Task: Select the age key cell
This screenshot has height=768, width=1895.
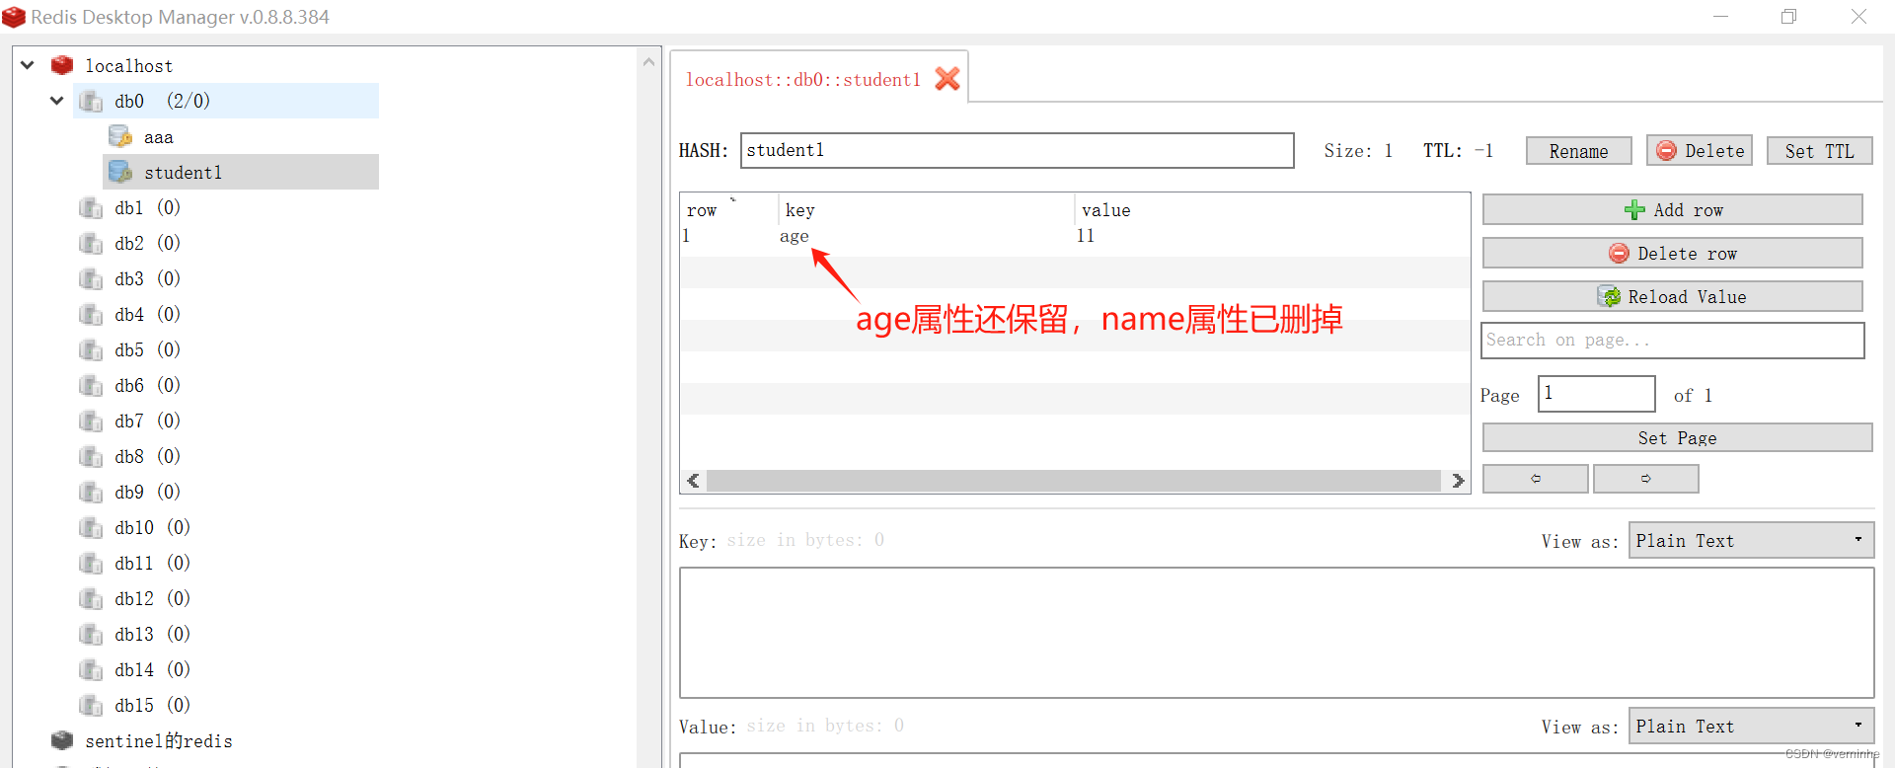Action: coord(794,236)
